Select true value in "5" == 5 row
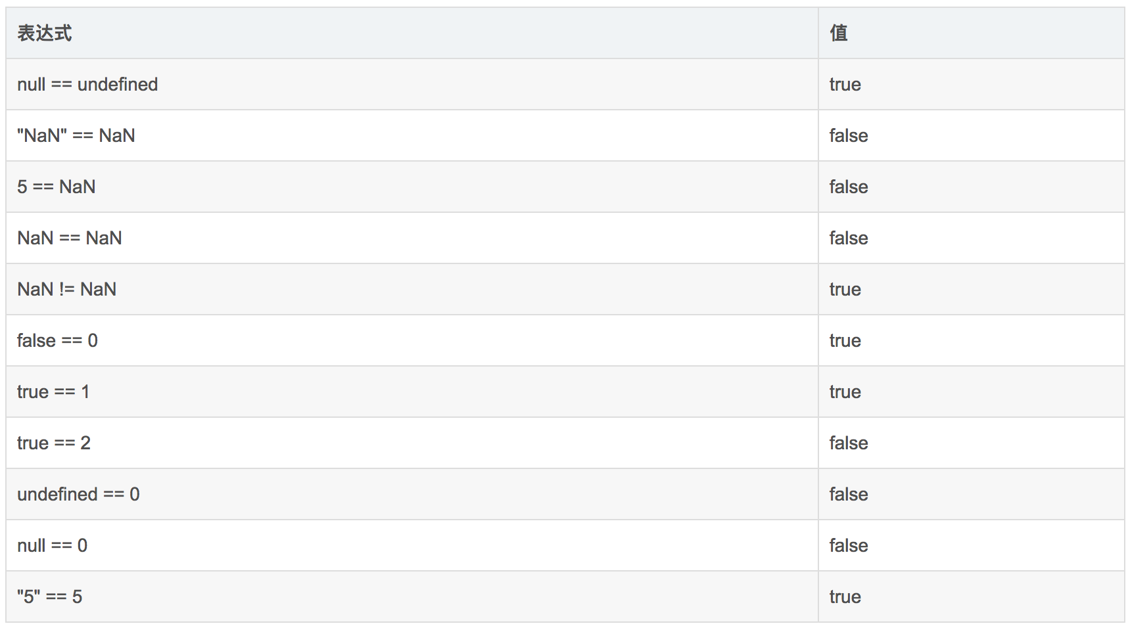Viewport: 1128px width, 628px height. 845,597
